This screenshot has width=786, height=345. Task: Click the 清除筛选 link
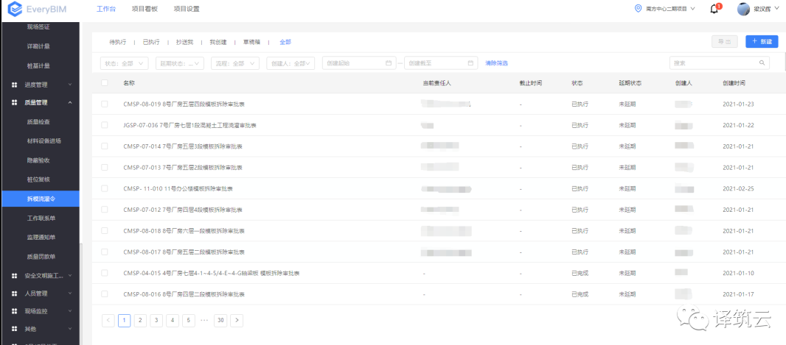[x=496, y=63]
